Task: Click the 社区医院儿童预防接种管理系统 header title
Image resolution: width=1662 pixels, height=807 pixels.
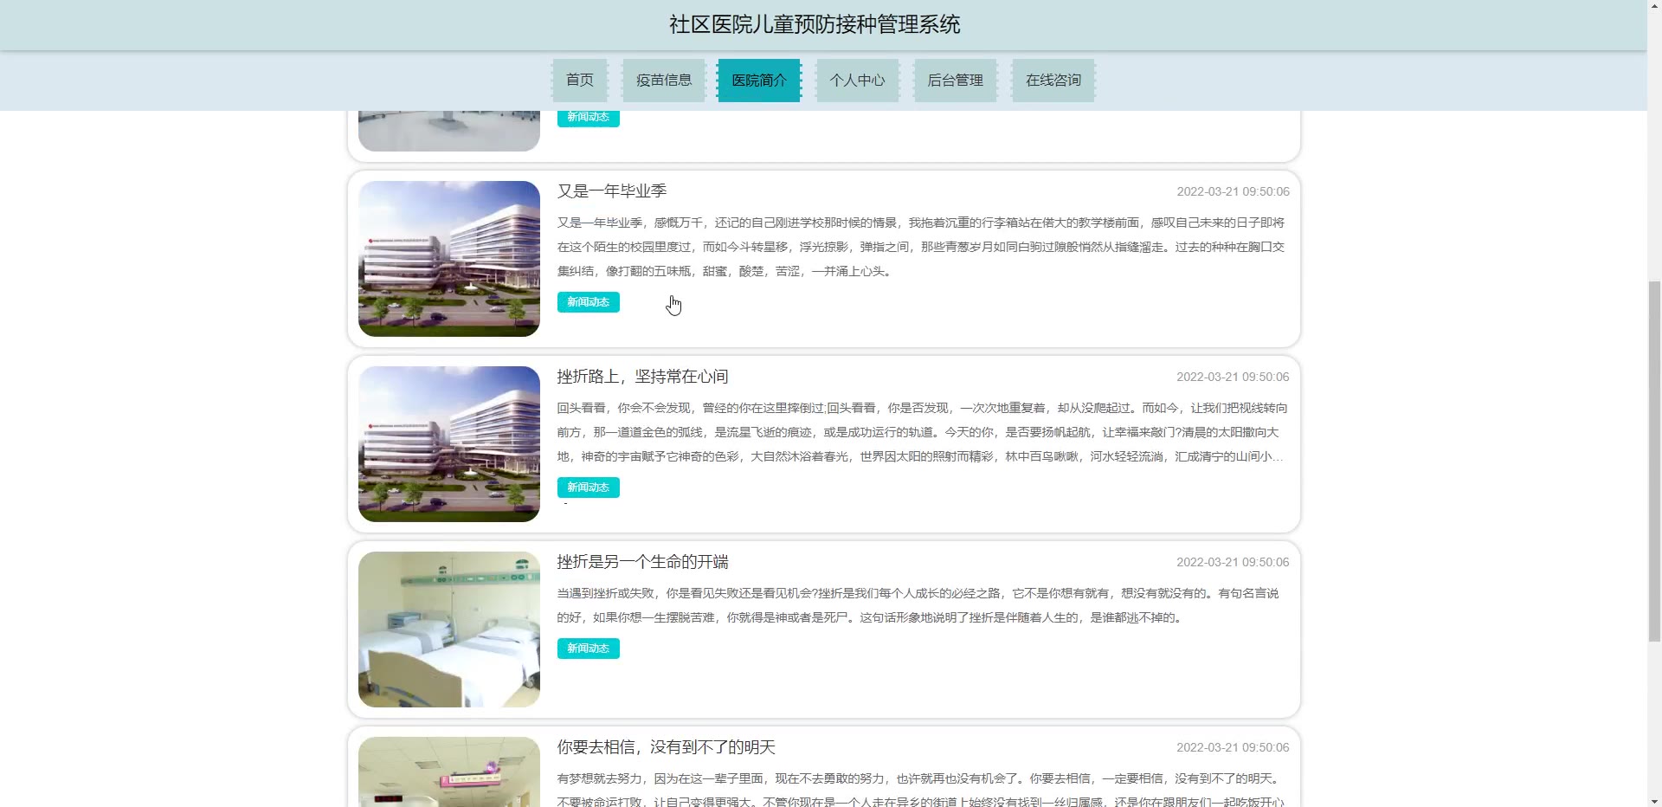Action: tap(814, 25)
